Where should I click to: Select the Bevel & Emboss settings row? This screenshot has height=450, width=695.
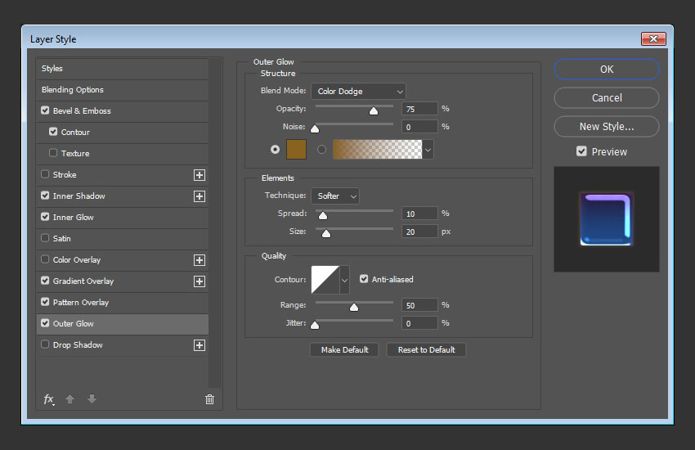(x=122, y=111)
